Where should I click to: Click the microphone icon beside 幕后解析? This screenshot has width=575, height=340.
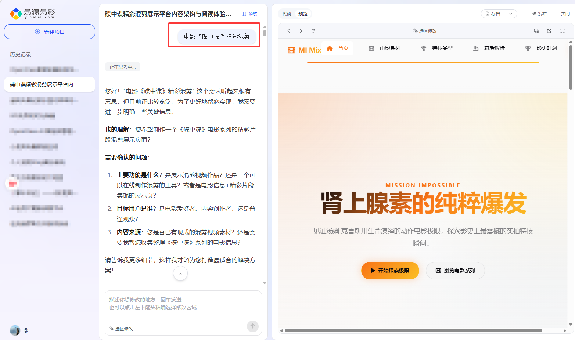click(x=476, y=48)
